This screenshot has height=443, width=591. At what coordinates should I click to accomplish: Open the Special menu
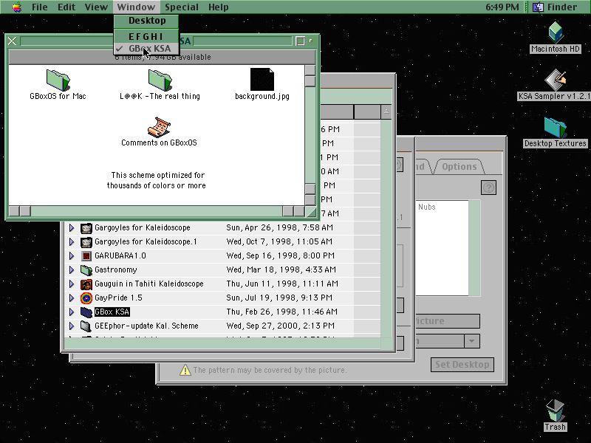(182, 7)
